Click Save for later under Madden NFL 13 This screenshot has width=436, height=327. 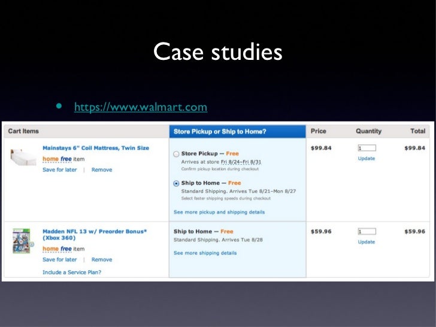click(59, 259)
